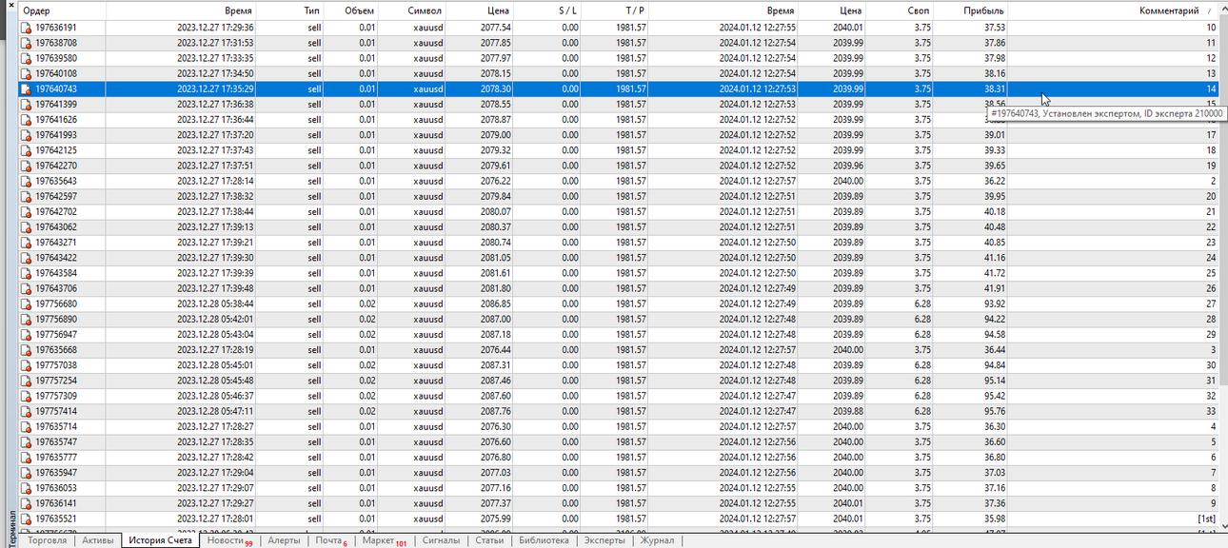Click the order icon for 197641626
The image size is (1228, 548).
pyautogui.click(x=27, y=119)
